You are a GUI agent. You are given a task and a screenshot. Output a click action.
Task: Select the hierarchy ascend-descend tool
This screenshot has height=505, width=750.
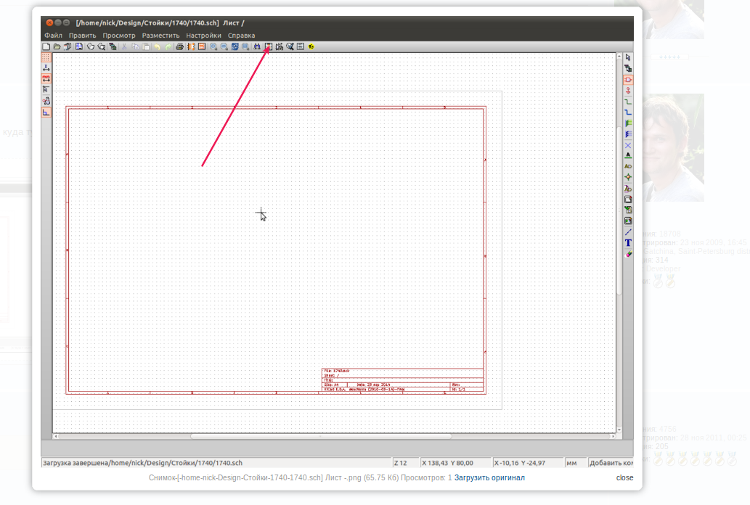[x=628, y=68]
